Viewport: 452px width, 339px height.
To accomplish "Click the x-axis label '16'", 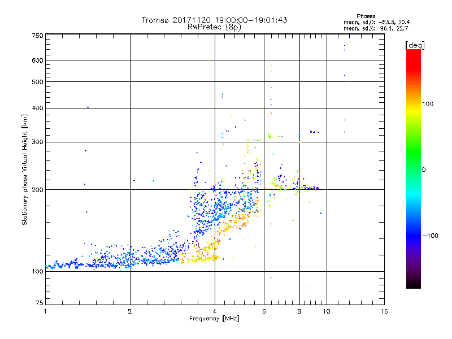I will click(384, 311).
